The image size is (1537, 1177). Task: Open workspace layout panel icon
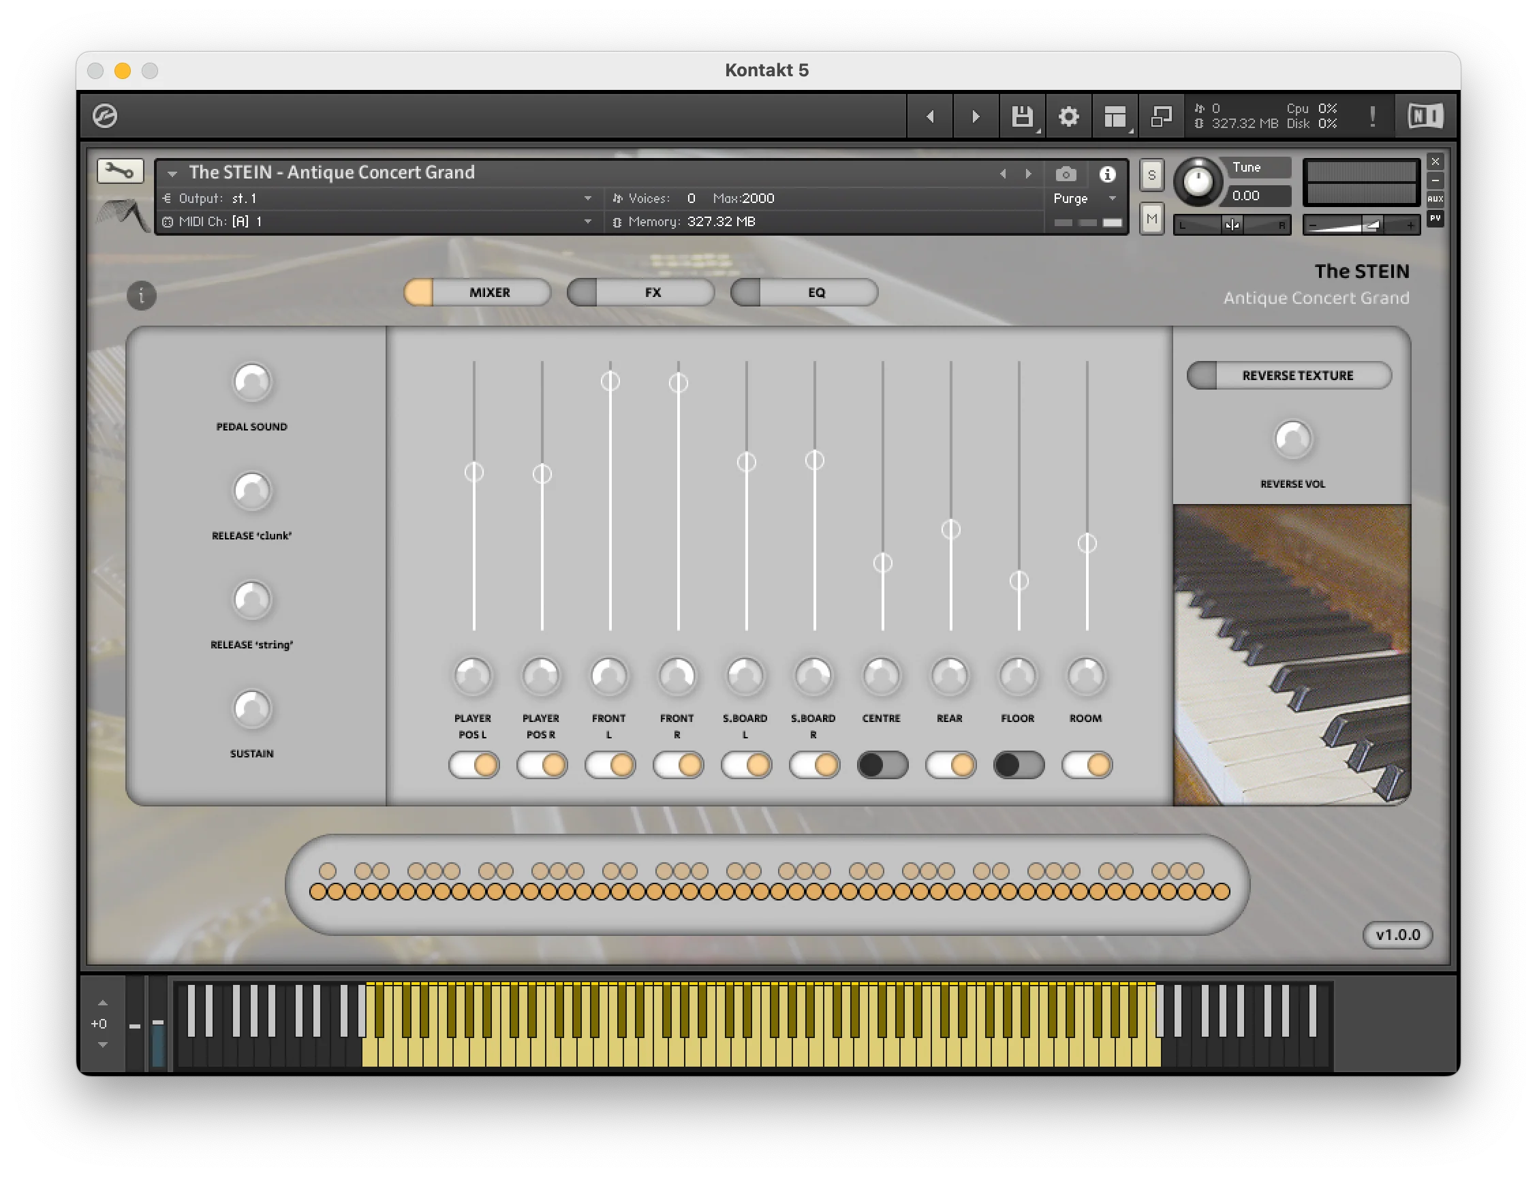[1115, 116]
